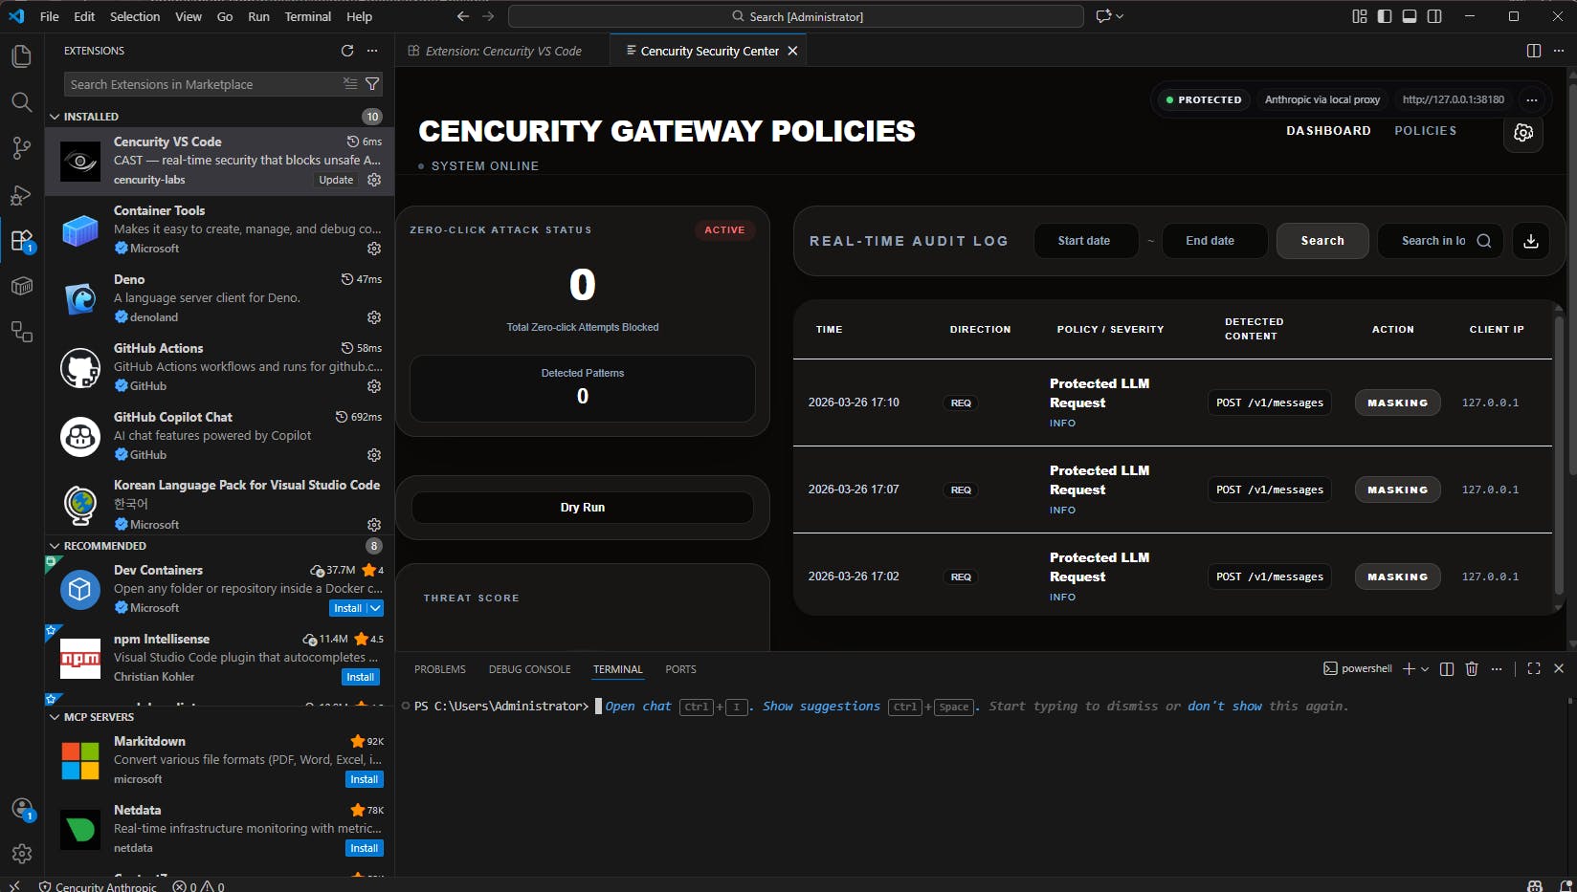Install Markitdown MCP server
This screenshot has height=892, width=1577.
click(x=365, y=779)
